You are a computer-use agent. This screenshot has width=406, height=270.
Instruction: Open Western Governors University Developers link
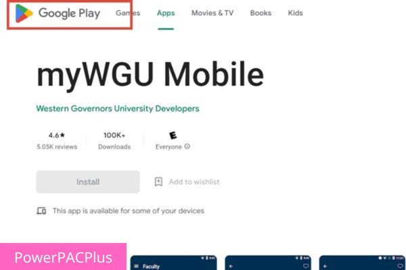[x=118, y=109]
